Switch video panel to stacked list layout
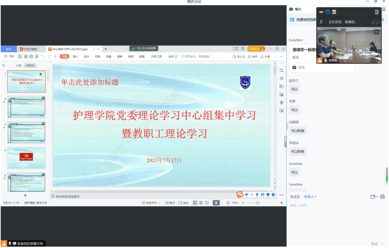This screenshot has height=248, width=389. (334, 12)
